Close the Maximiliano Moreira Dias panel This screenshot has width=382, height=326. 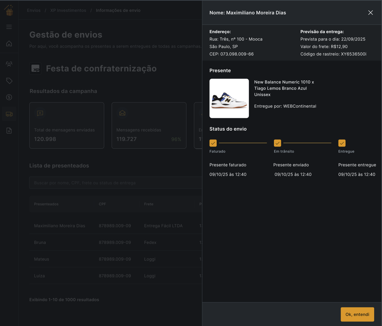coord(370,13)
